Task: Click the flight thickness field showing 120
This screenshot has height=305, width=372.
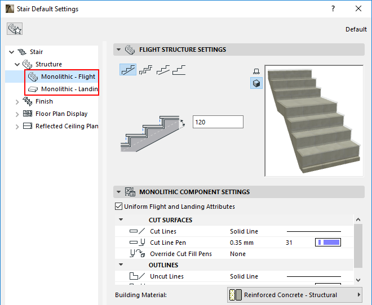Action: pyautogui.click(x=218, y=122)
